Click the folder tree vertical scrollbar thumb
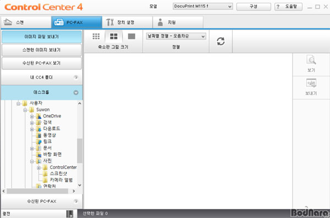The height and width of the screenshot is (218, 330). (x=80, y=150)
